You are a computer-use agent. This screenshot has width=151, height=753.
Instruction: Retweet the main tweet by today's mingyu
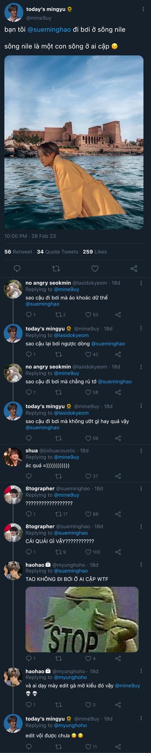pyautogui.click(x=56, y=269)
